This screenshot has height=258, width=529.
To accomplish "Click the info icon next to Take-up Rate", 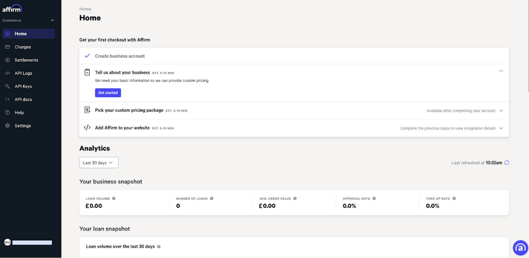I will (454, 199).
